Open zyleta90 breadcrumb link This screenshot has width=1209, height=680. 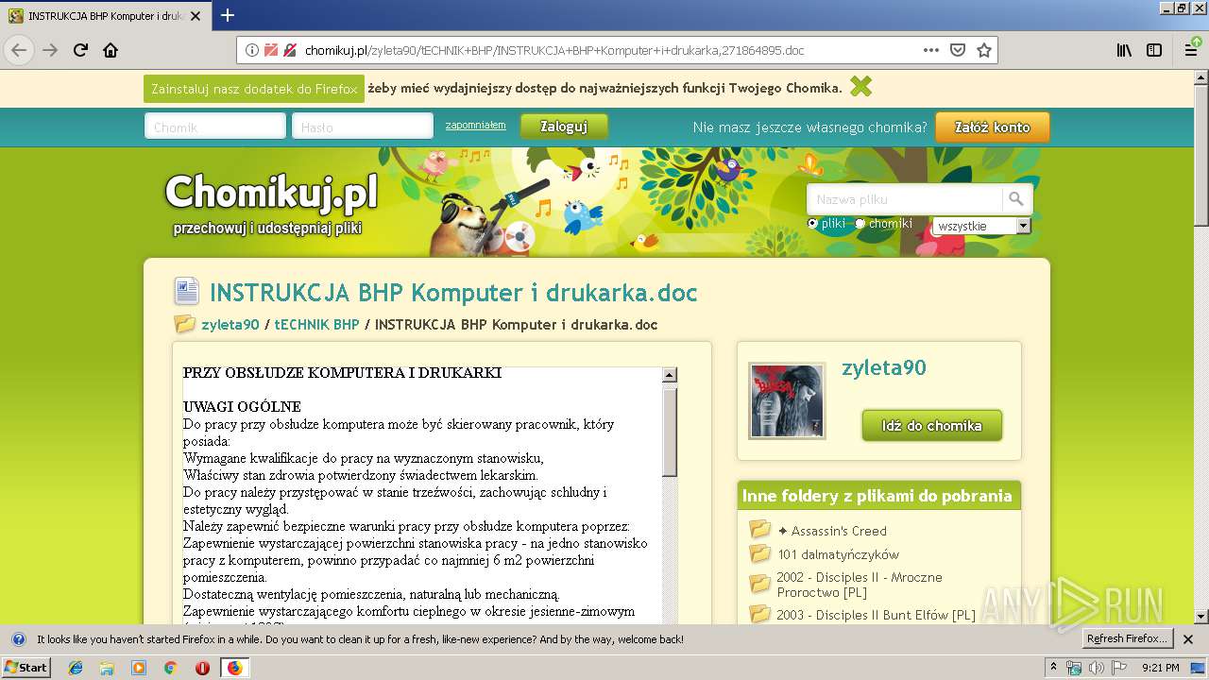pyautogui.click(x=230, y=324)
